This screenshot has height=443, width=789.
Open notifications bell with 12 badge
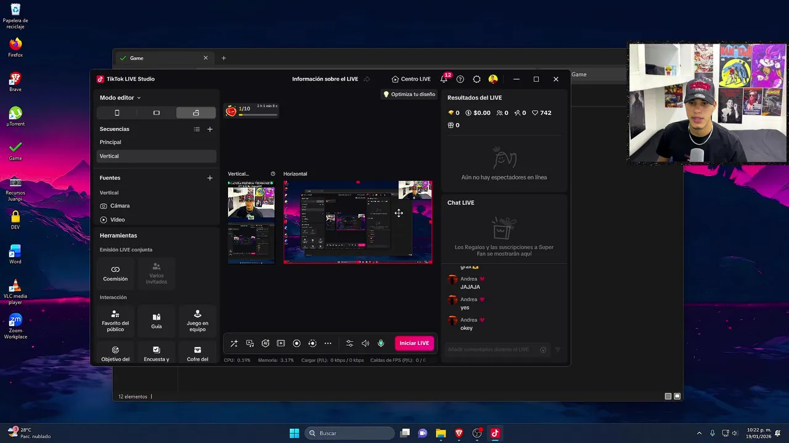(444, 79)
